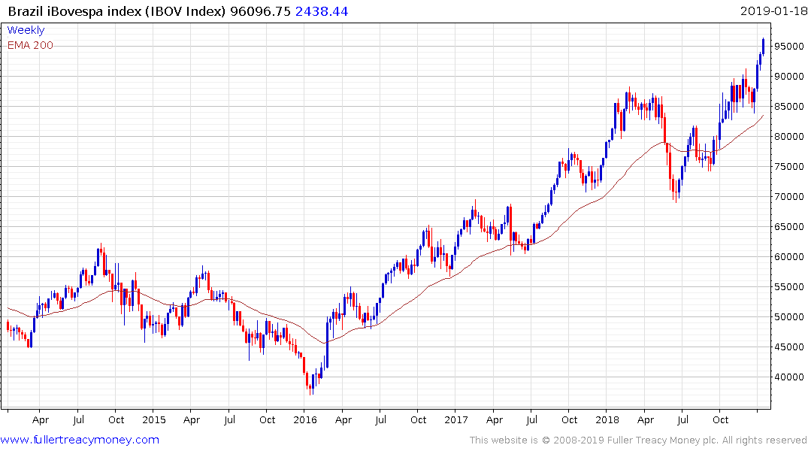Viewport: 808px width, 451px height.
Task: Click the date label 2019-01-18
Action: [x=773, y=11]
